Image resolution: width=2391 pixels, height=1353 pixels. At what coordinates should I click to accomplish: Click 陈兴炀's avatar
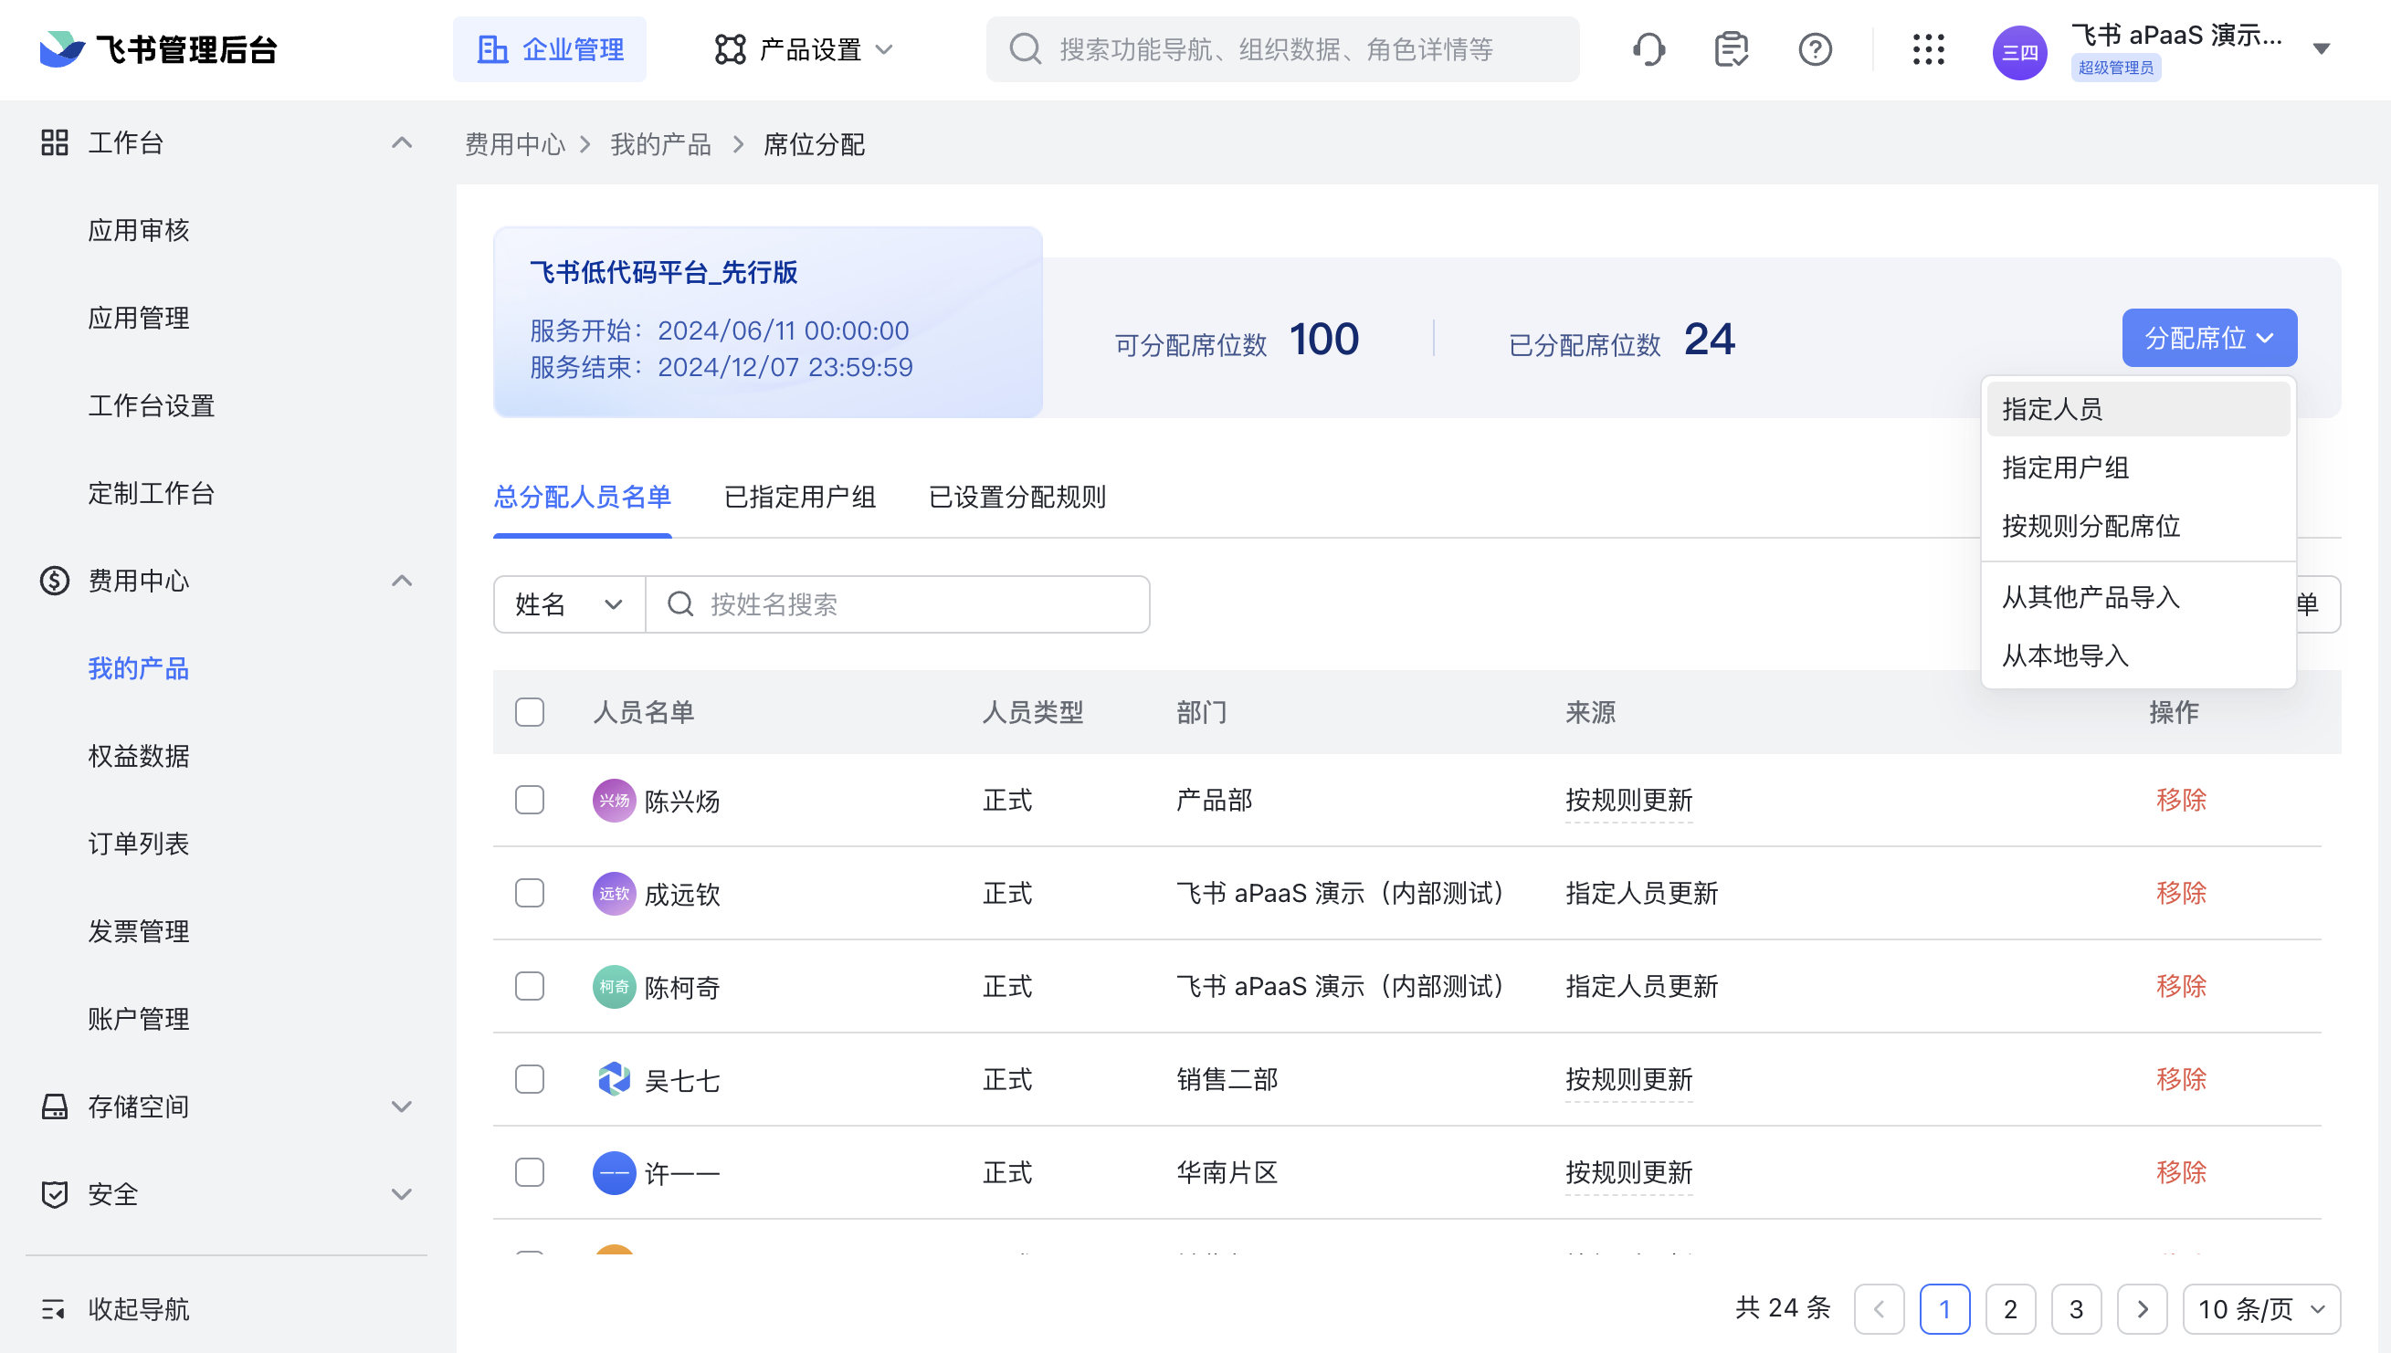pos(614,800)
